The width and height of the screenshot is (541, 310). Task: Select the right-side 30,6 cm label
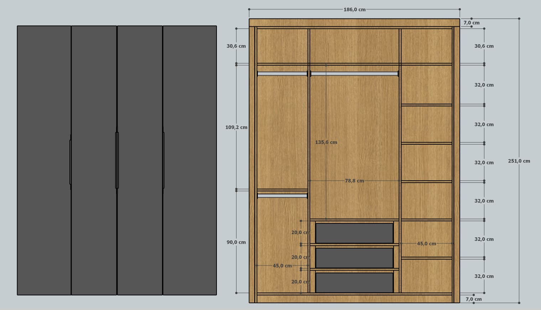[x=484, y=46]
